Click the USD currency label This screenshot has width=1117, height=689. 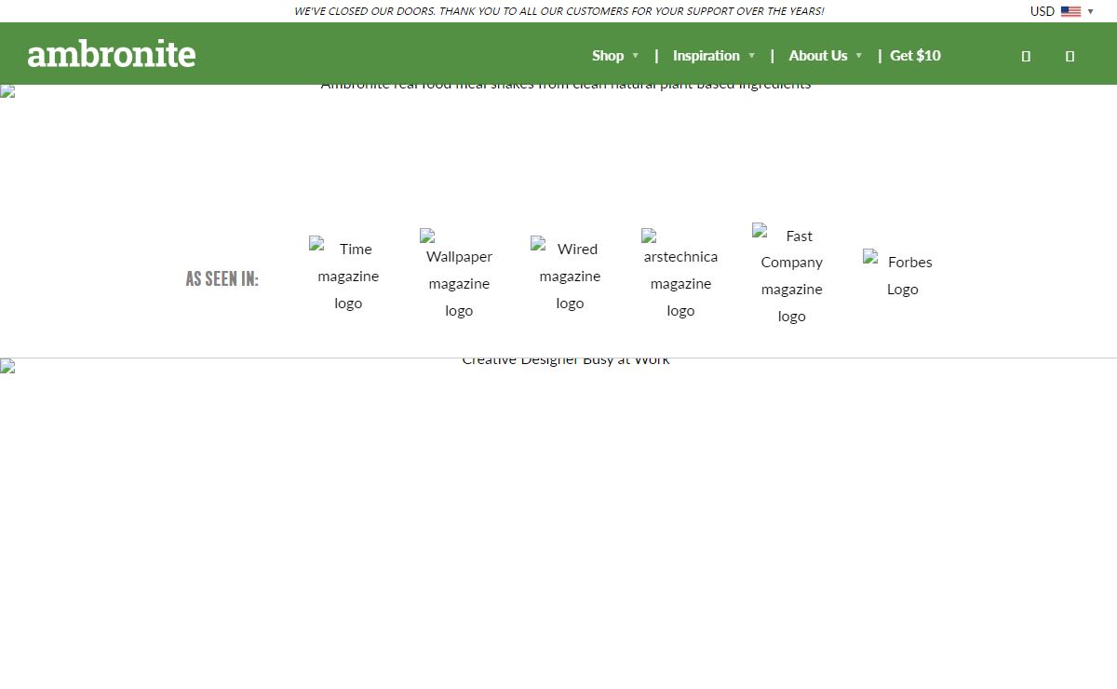[1042, 11]
